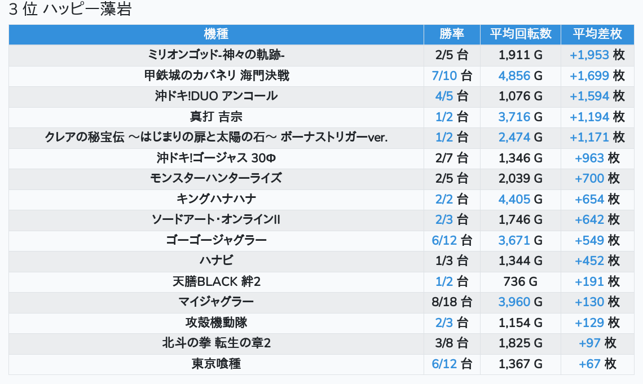The height and width of the screenshot is (384, 643).
Task: Select 北斗の拳 転生の章2 entry
Action: (217, 343)
